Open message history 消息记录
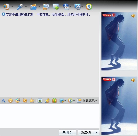The height and width of the screenshot is (136, 138). 86,101
